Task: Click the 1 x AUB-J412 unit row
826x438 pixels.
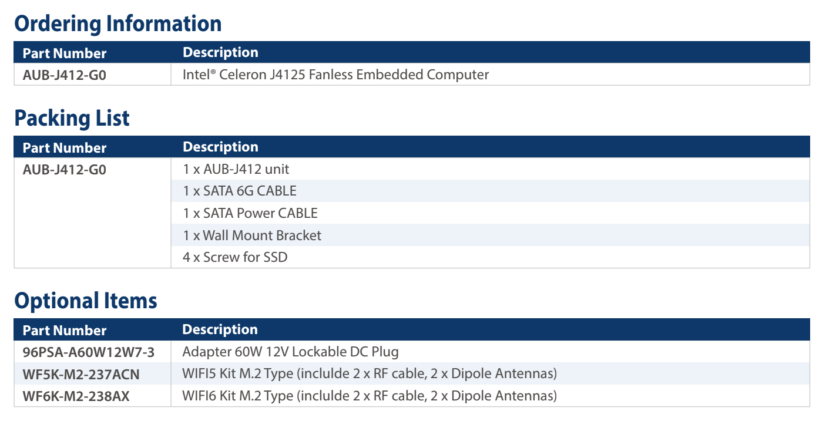Action: pyautogui.click(x=236, y=169)
